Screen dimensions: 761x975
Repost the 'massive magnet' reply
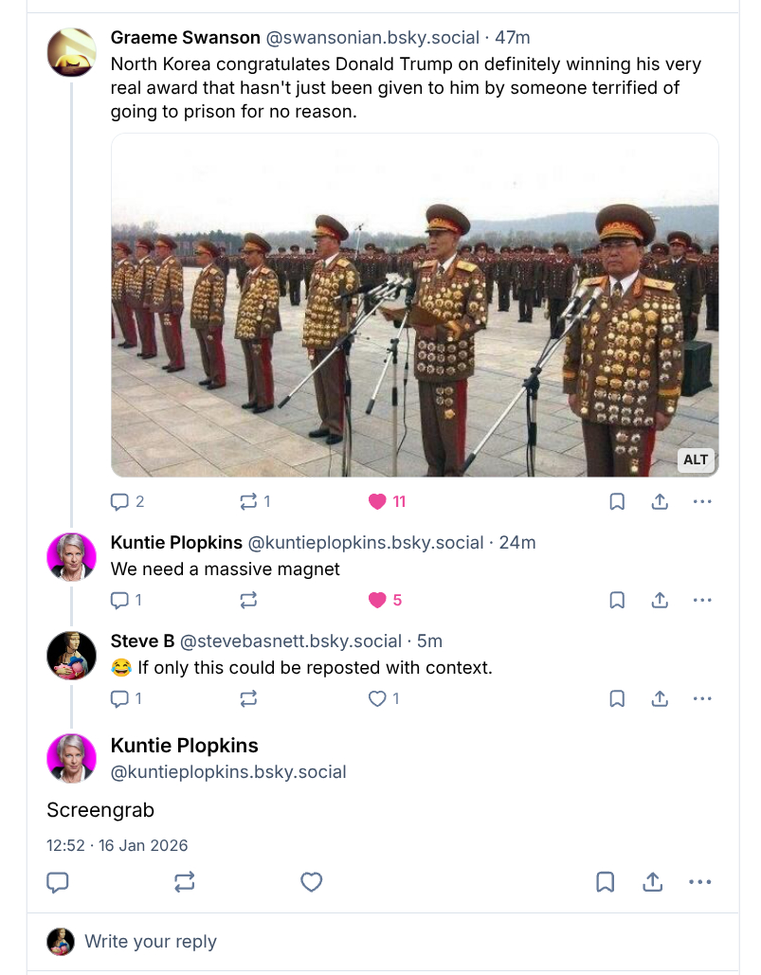click(x=249, y=600)
